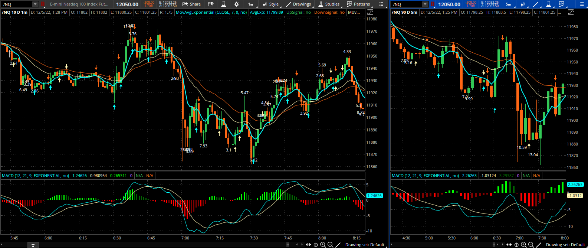Click the 2.26263 MACD value bubble
The image size is (588, 248).
coord(575,185)
